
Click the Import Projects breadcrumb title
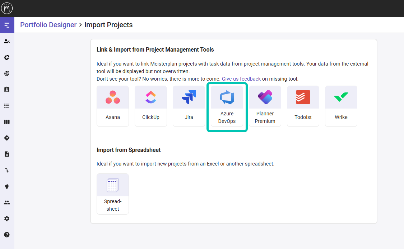(108, 25)
